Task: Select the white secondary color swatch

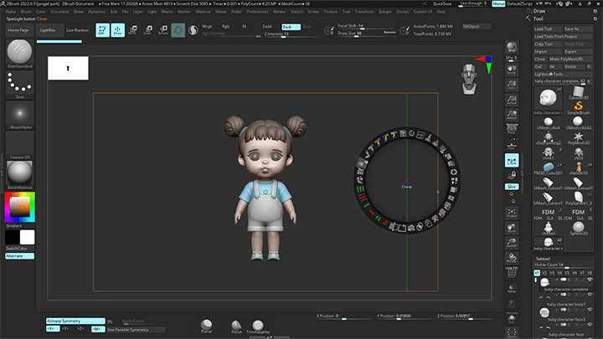Action: [x=27, y=238]
